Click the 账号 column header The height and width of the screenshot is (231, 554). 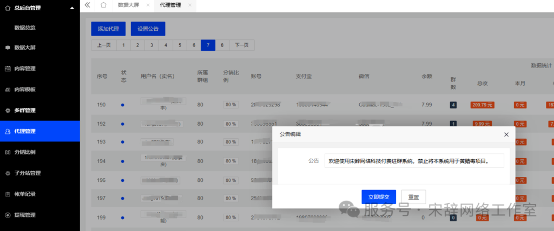point(256,76)
